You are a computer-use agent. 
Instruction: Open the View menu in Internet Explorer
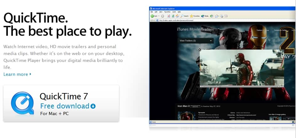coord(161,12)
